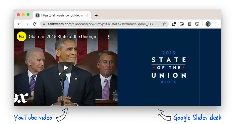Open the video title link
The height and width of the screenshot is (124, 235).
click(65, 37)
